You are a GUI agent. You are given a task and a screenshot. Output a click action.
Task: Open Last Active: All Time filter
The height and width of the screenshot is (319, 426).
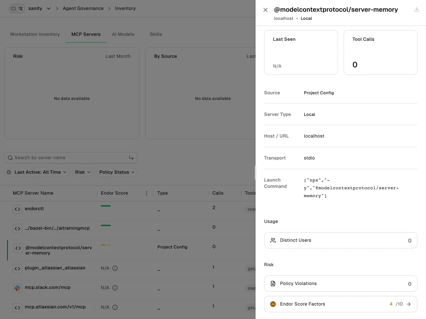click(37, 172)
